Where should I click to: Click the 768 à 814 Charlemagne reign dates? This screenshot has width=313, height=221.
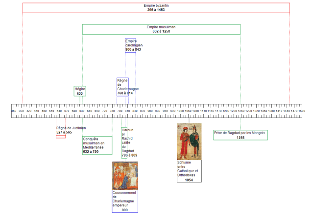click(122, 93)
